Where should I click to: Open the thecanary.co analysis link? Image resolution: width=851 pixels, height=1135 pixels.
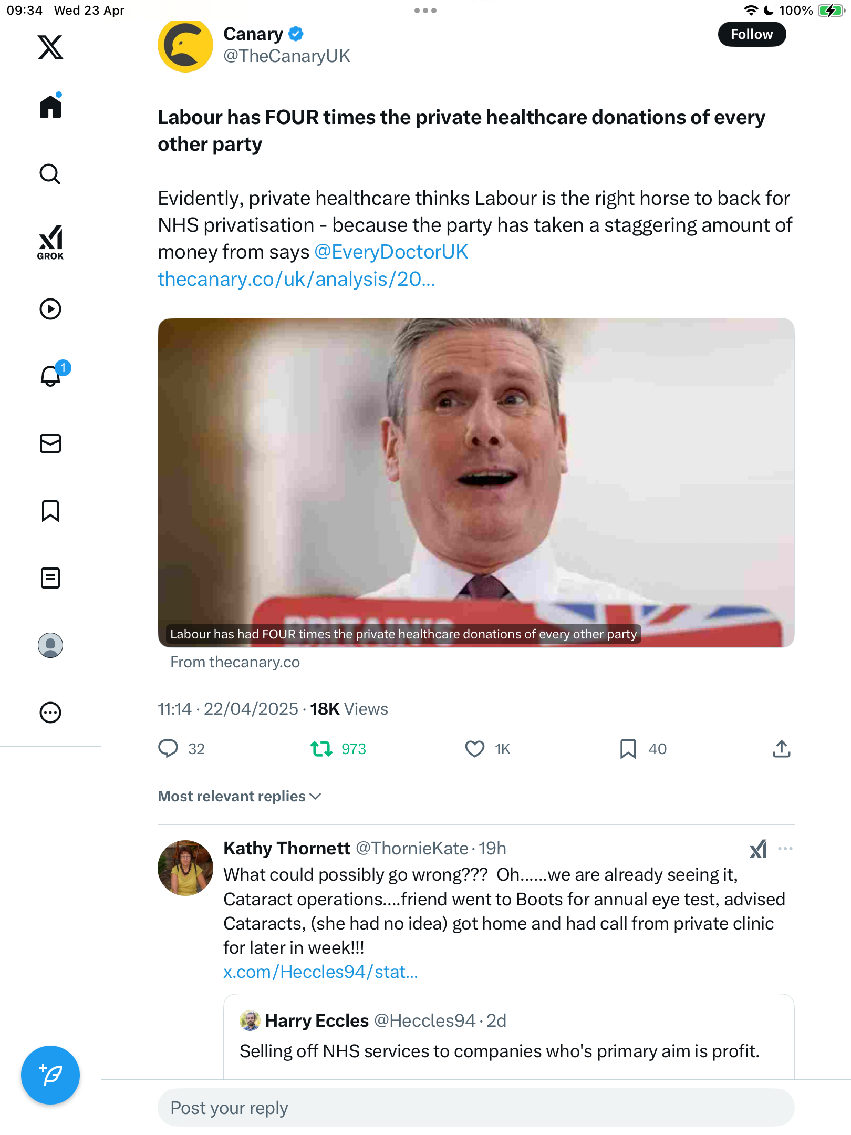tap(296, 280)
